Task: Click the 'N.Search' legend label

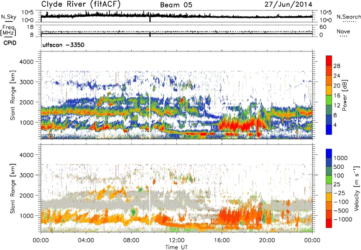Action: (348, 17)
